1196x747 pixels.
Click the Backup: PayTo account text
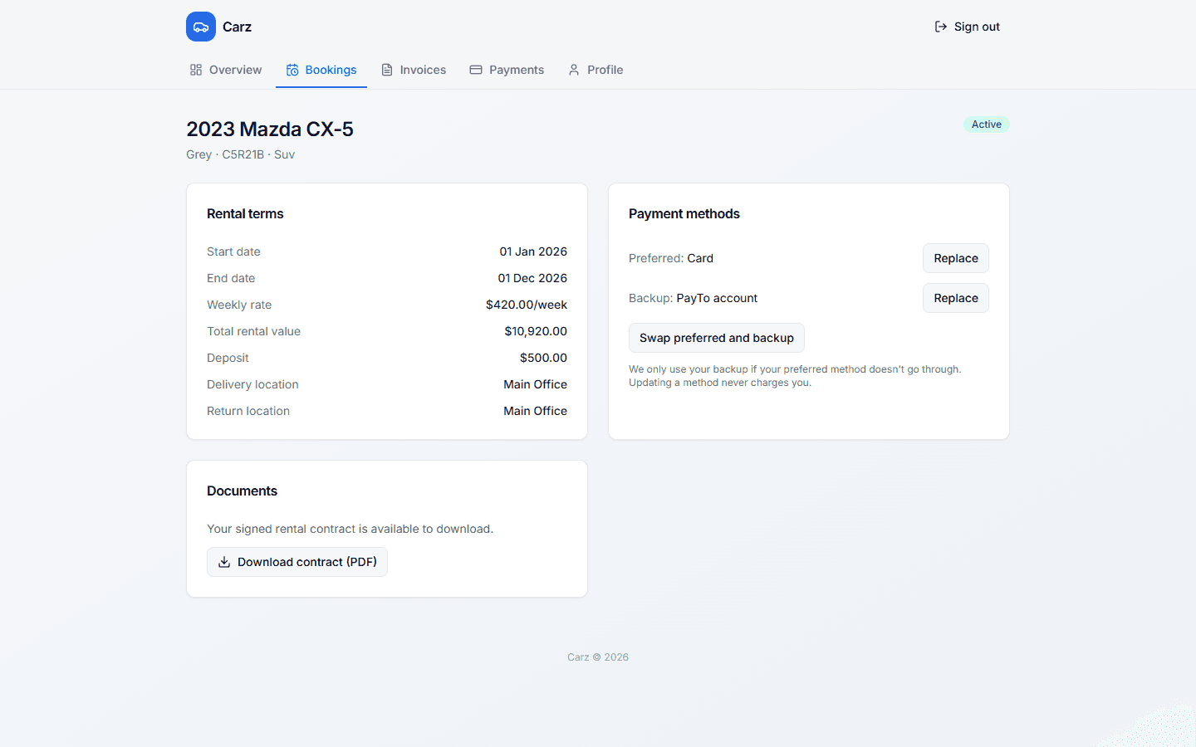[694, 298]
